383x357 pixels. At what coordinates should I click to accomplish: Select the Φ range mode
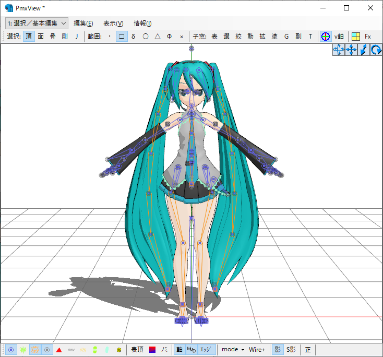click(170, 37)
